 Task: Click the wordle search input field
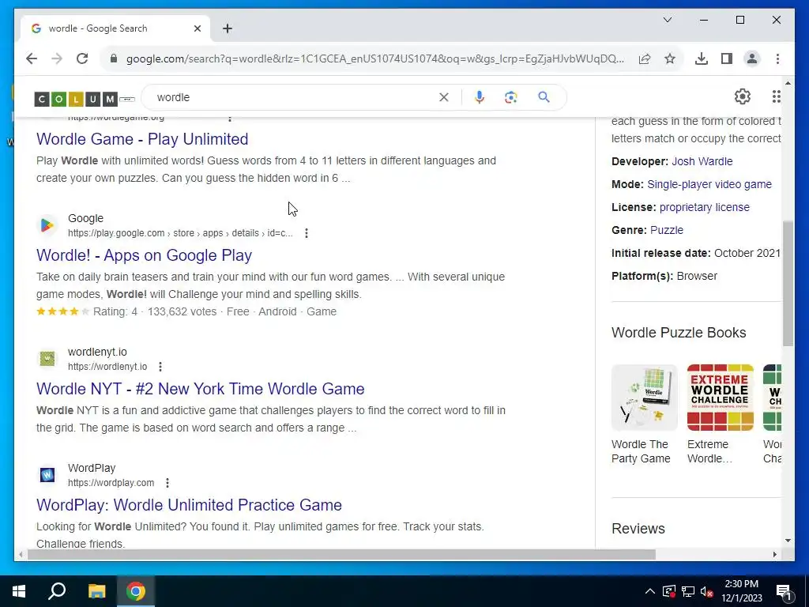(294, 97)
